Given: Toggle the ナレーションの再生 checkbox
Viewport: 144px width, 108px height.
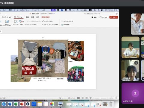Looking at the screenshot, I should [26, 25].
